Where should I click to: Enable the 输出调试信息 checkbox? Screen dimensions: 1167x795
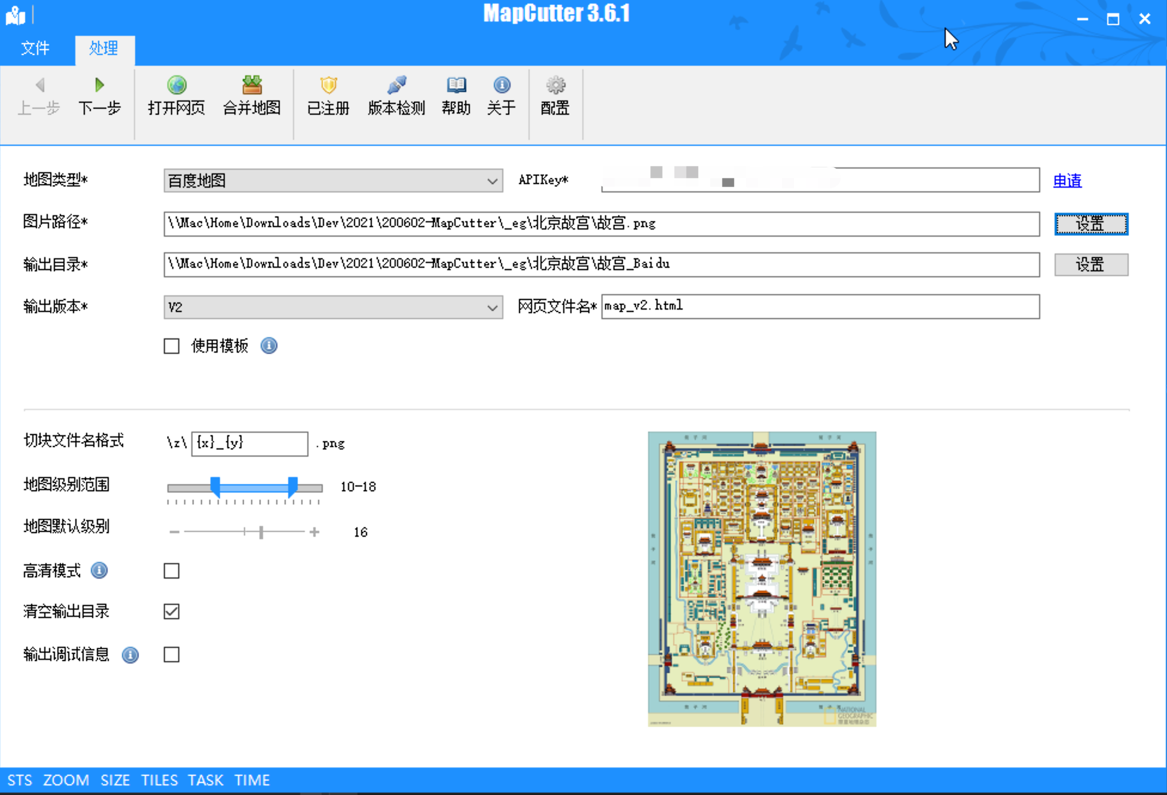click(x=172, y=655)
